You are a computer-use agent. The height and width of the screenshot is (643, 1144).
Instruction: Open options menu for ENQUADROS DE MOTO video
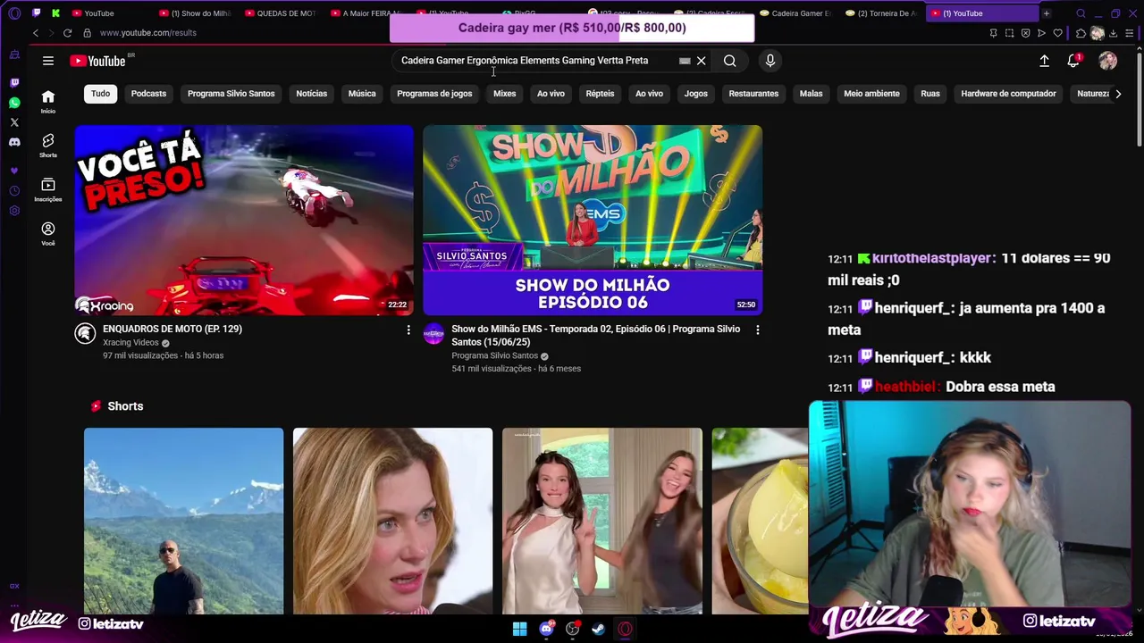408,330
